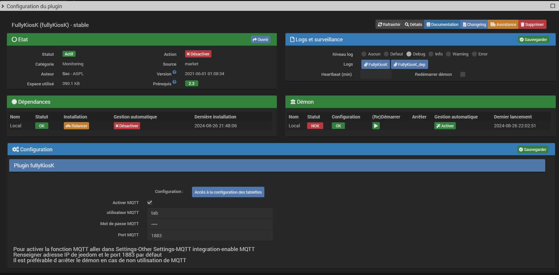Open the Documentation link
Image resolution: width=559 pixels, height=275 pixels.
click(x=442, y=25)
